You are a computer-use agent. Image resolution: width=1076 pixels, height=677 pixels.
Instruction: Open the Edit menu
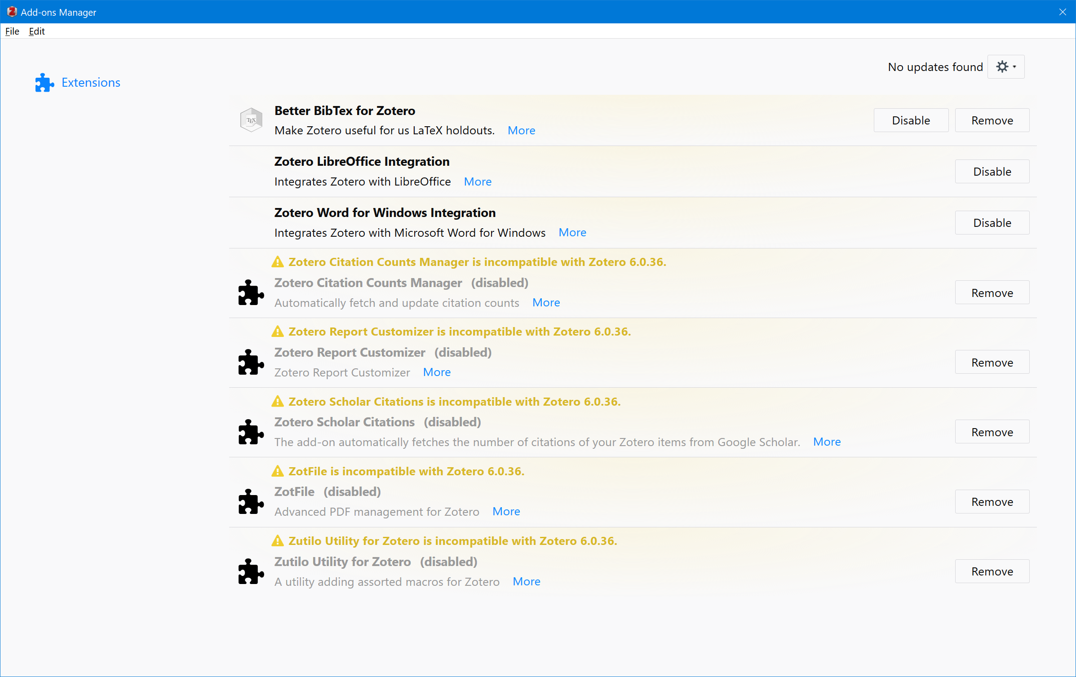click(37, 31)
